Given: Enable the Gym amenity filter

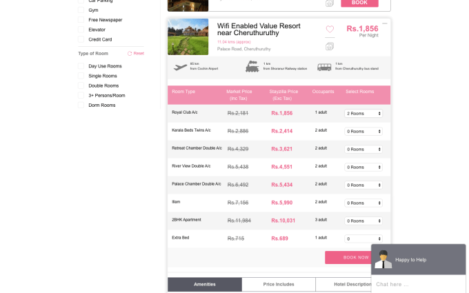Looking at the screenshot, I should pos(81,10).
